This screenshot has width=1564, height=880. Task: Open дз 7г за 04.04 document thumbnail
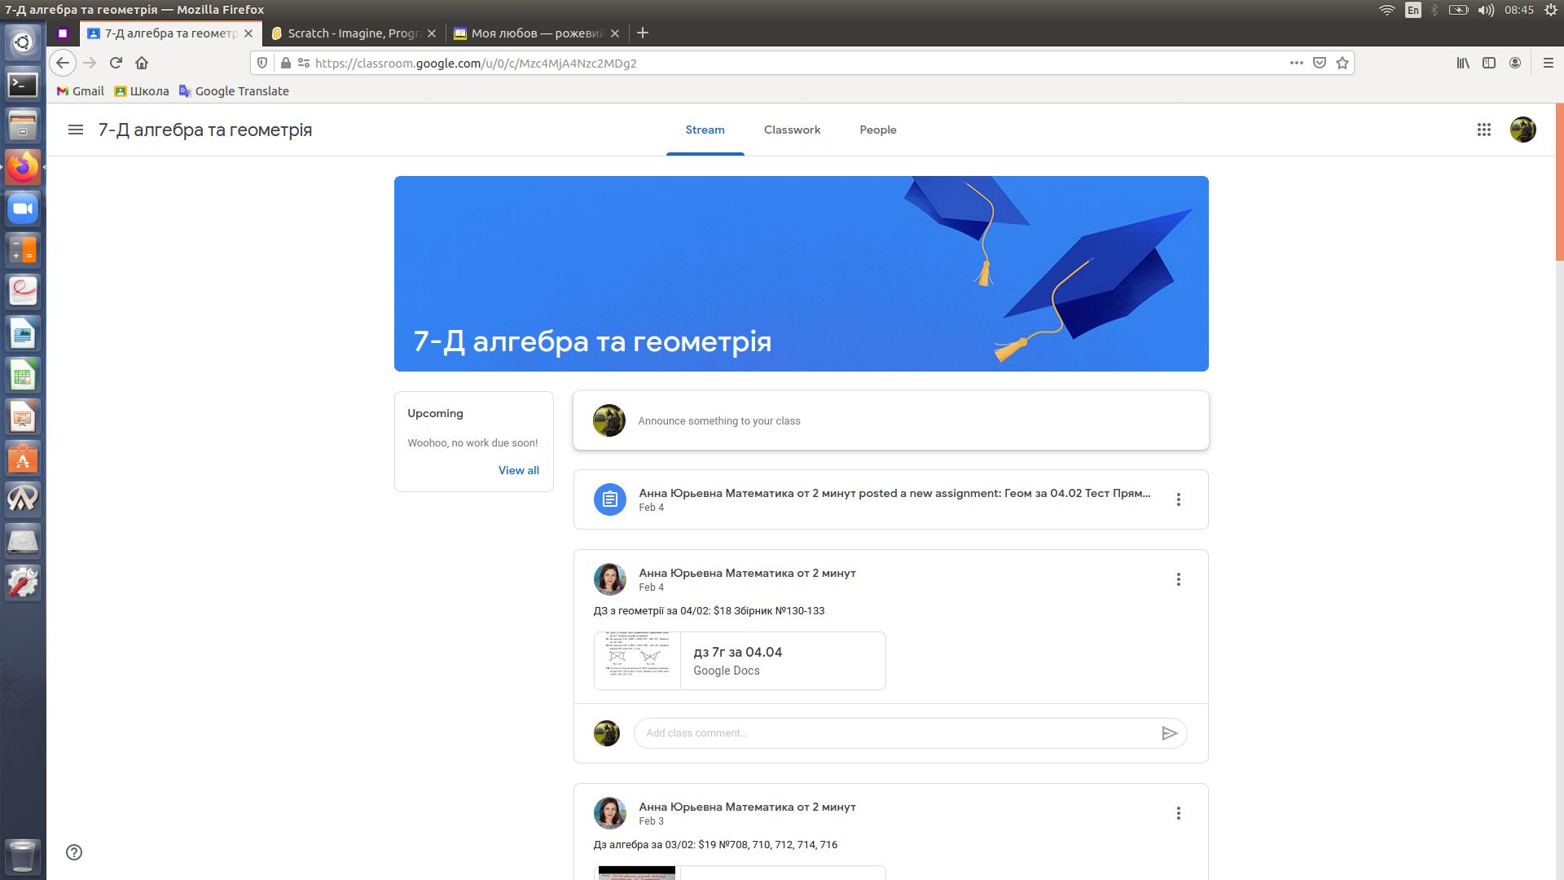pyautogui.click(x=637, y=661)
